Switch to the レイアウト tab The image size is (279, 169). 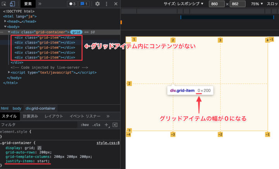pos(54,116)
